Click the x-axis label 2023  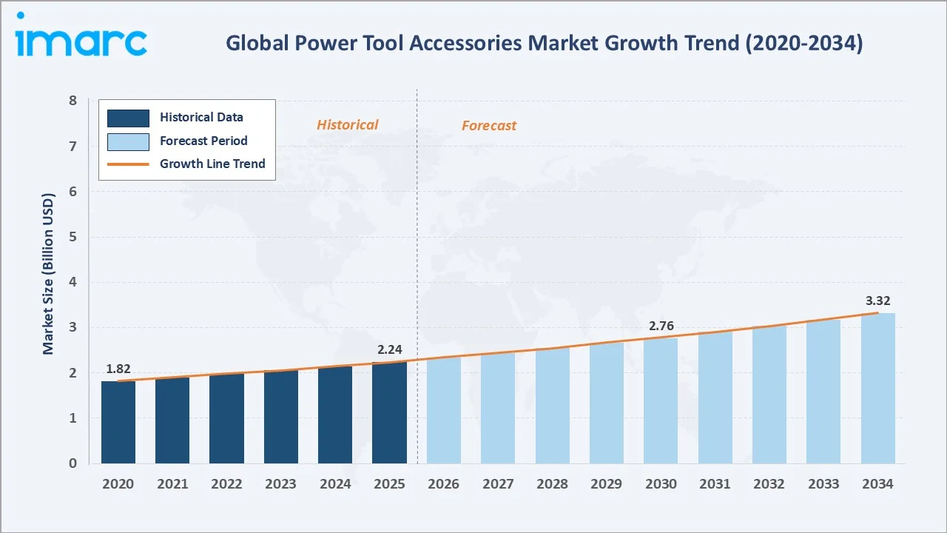tap(281, 483)
